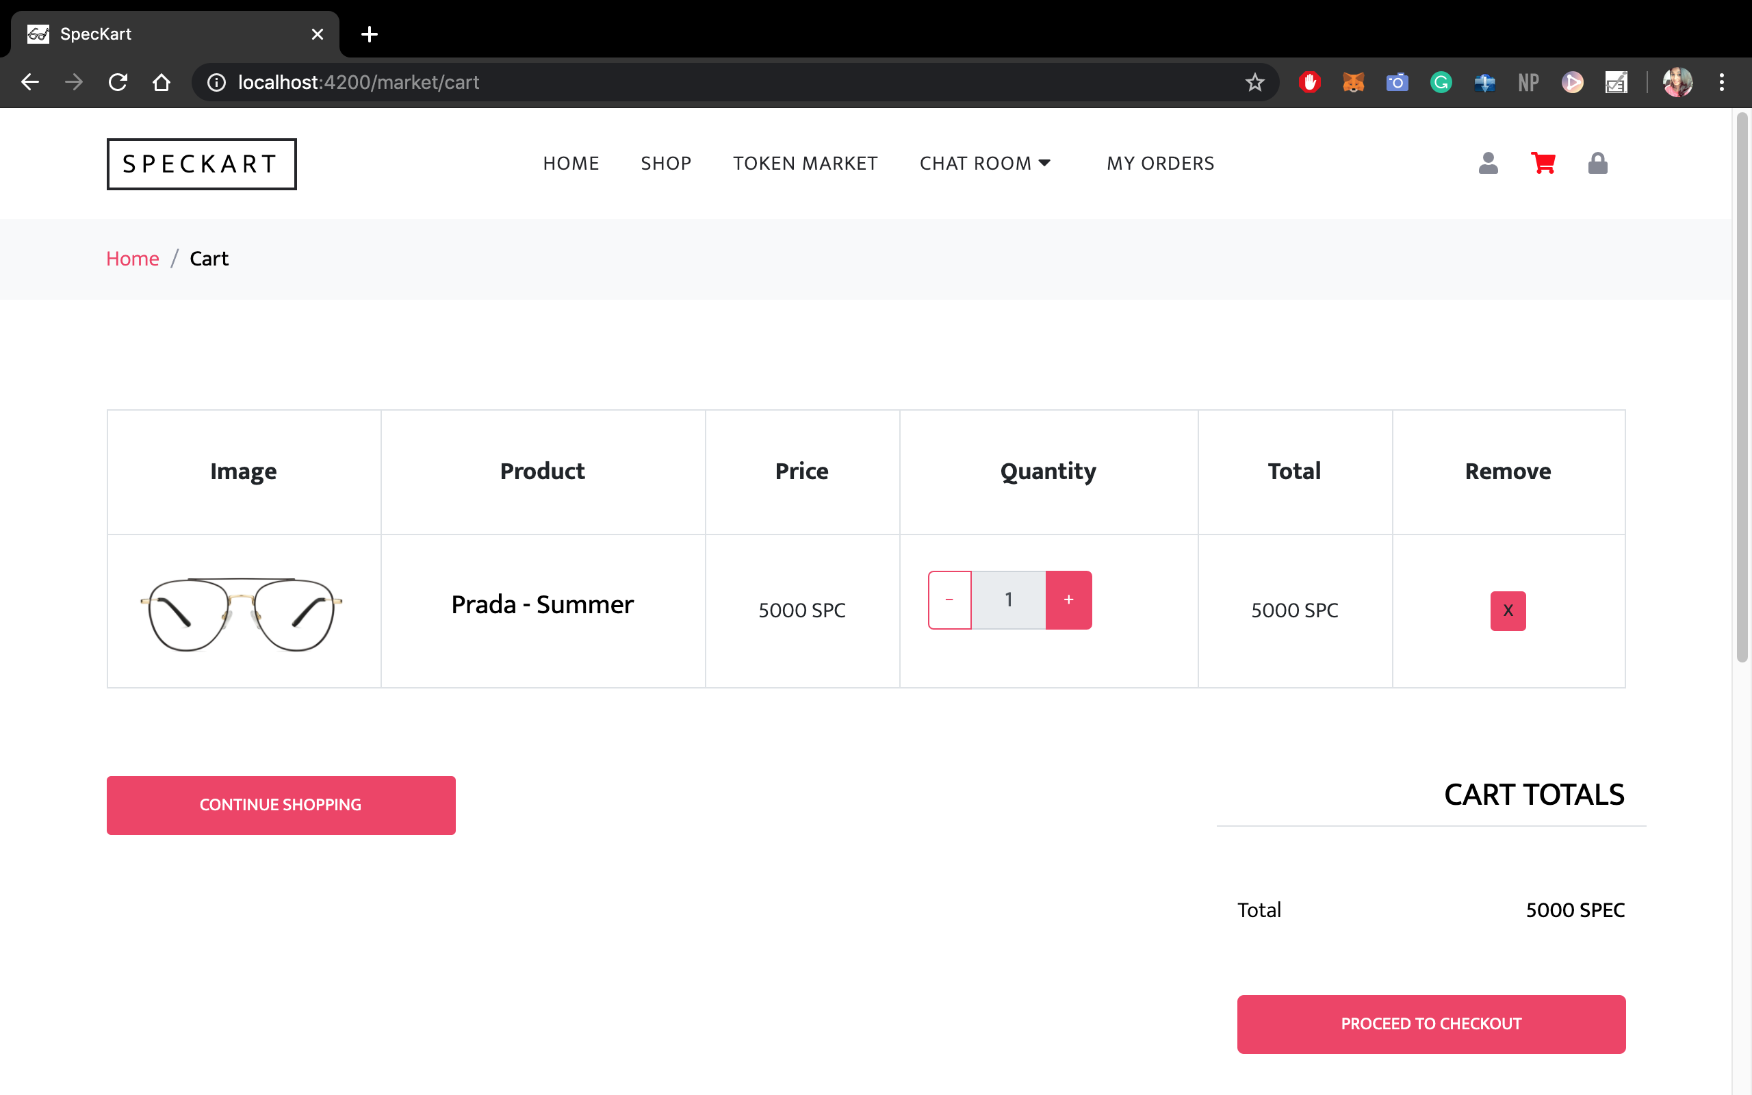Open MetaMask fox extension

point(1353,83)
